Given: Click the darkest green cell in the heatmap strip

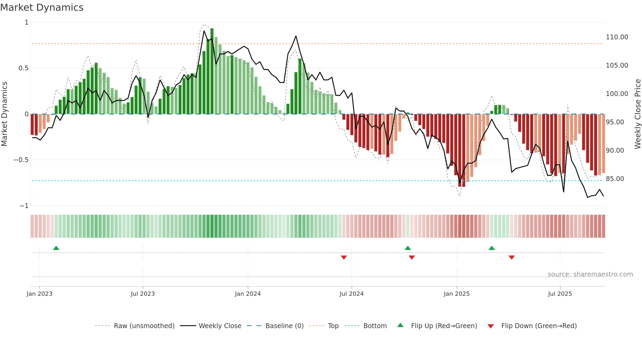Looking at the screenshot, I should 212,226.
